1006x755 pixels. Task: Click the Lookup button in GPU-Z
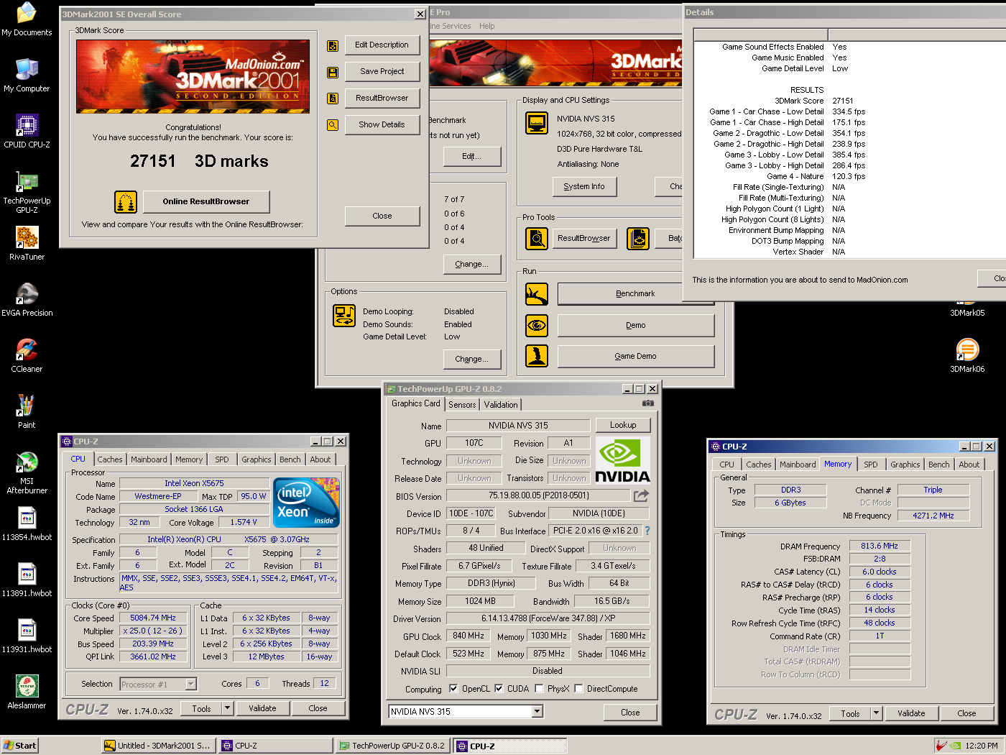[623, 425]
